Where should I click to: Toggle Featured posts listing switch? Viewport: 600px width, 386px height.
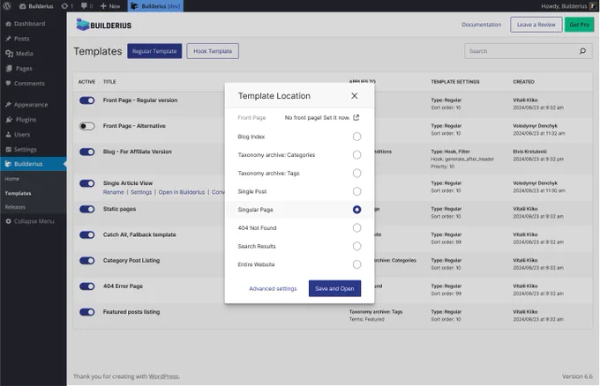86,312
